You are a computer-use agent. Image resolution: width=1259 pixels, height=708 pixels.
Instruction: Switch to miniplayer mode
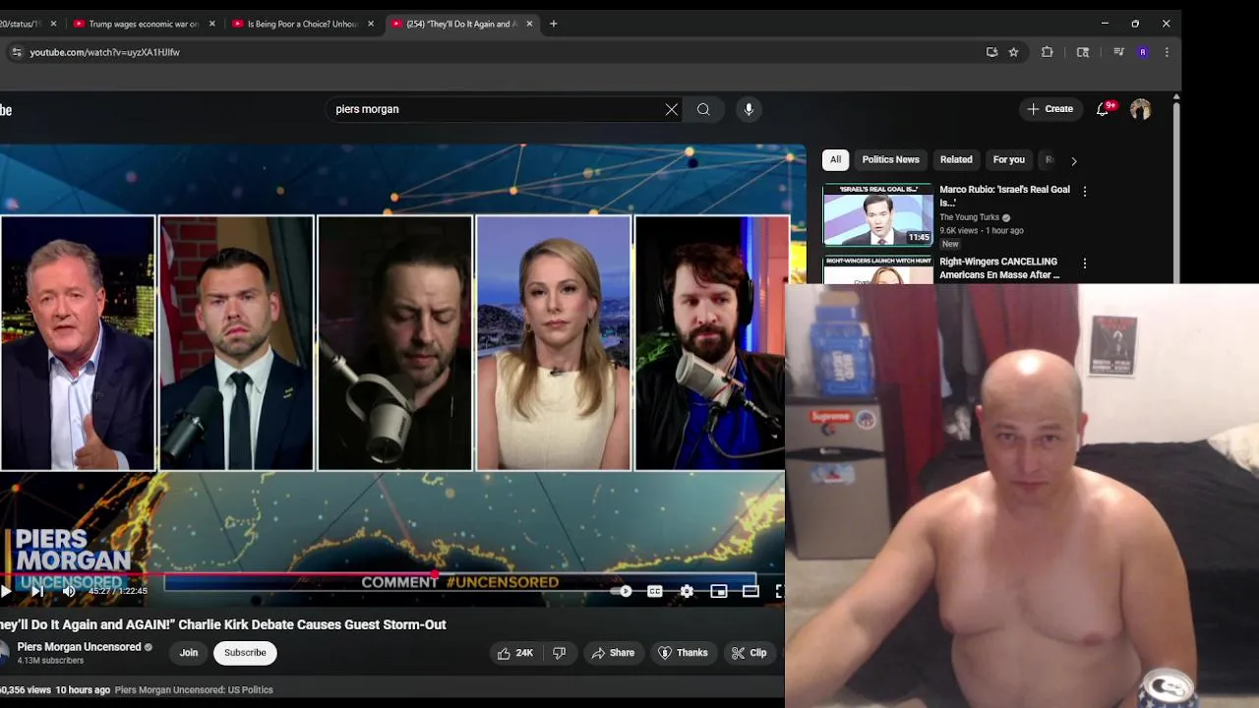719,591
